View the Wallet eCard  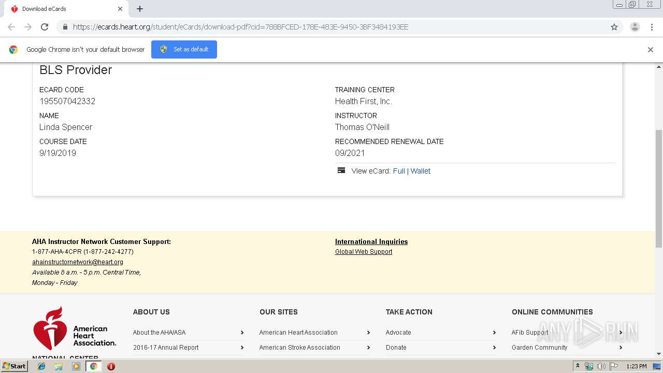[x=421, y=171]
